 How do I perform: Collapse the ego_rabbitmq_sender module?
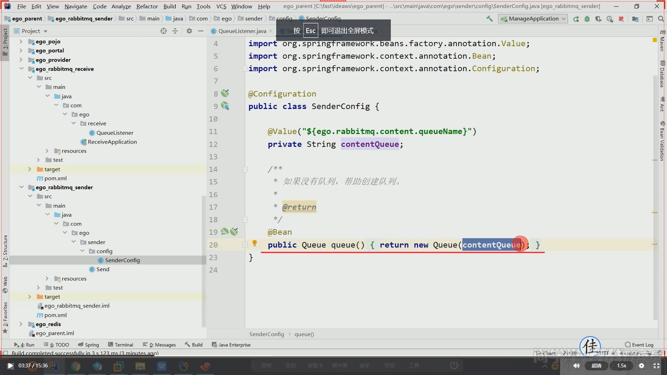pos(21,187)
